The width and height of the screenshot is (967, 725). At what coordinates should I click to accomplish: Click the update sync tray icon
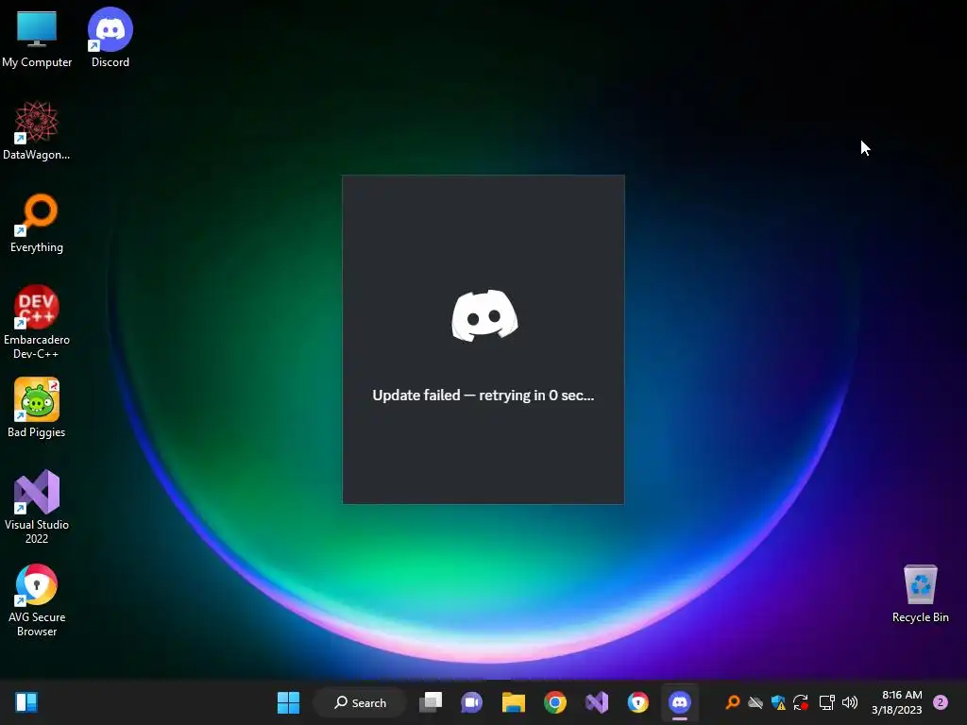point(801,702)
